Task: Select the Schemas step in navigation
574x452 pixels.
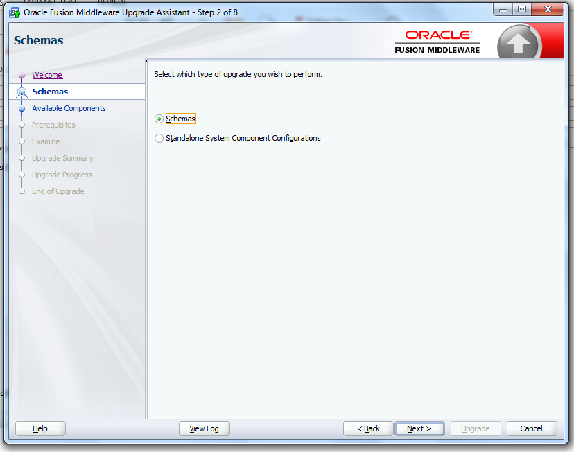Action: [x=50, y=92]
